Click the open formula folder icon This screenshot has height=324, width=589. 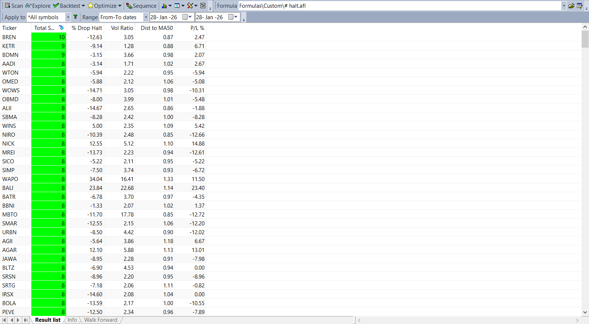pyautogui.click(x=571, y=6)
